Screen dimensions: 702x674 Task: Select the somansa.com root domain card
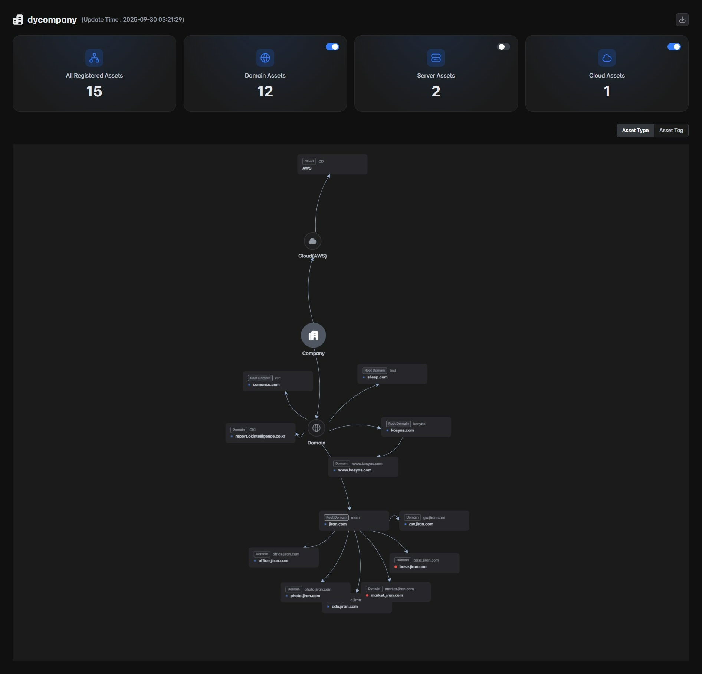(278, 381)
